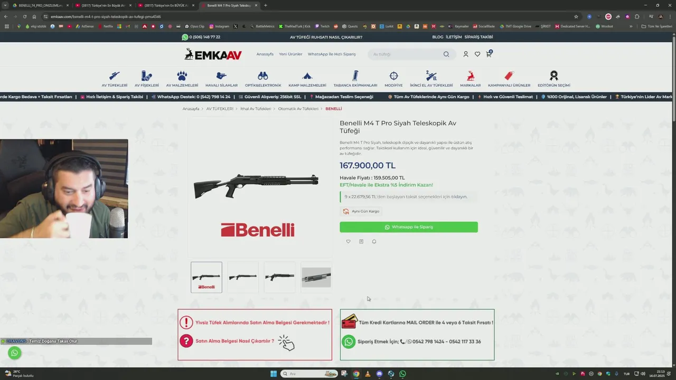Click the floating WhatsApp chat bubble

pyautogui.click(x=15, y=353)
